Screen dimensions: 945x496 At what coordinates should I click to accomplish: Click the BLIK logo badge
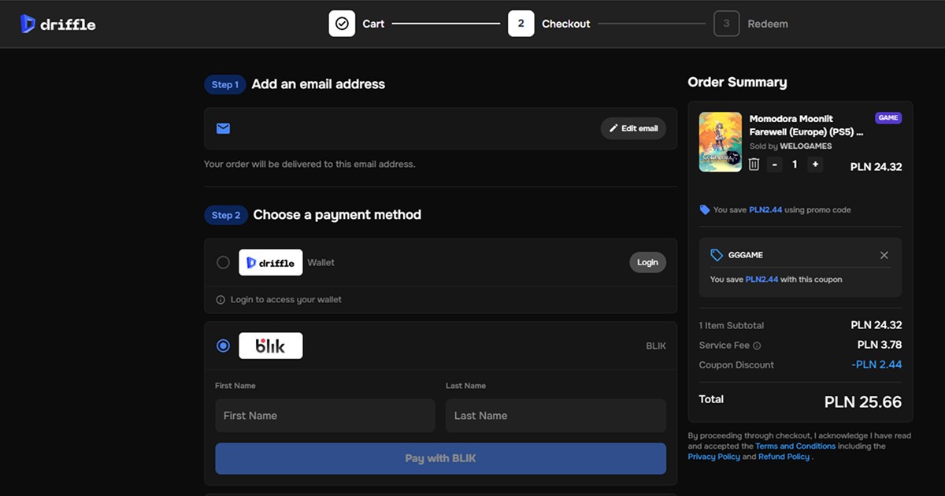pyautogui.click(x=271, y=346)
